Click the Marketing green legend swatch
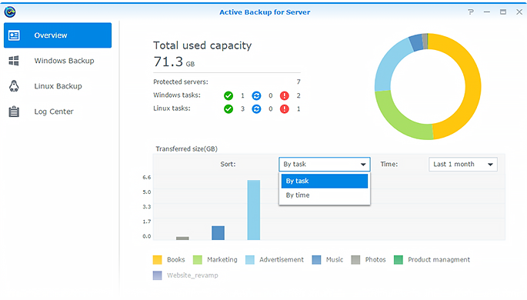Viewport: 527px width, 300px height. (197, 260)
